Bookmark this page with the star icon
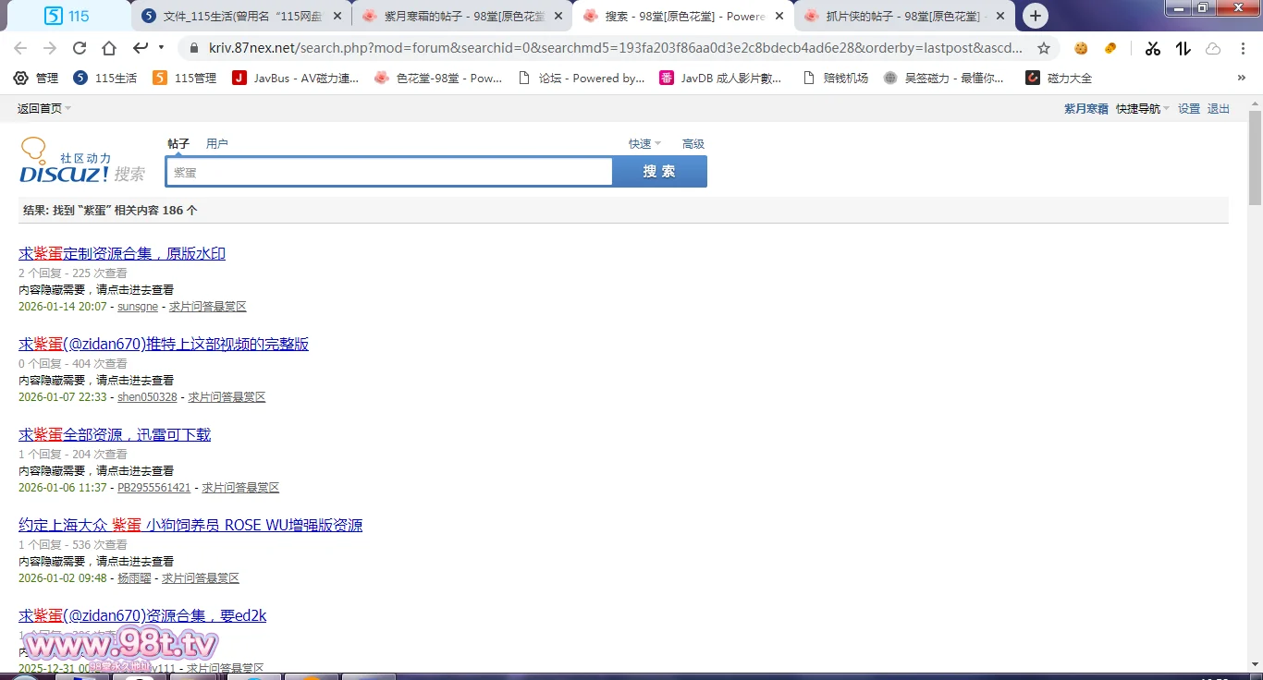The width and height of the screenshot is (1263, 680). tap(1044, 48)
